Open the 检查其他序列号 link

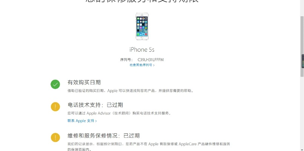pos(142,65)
